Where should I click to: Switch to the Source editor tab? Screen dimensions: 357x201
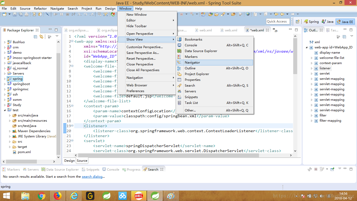82,160
